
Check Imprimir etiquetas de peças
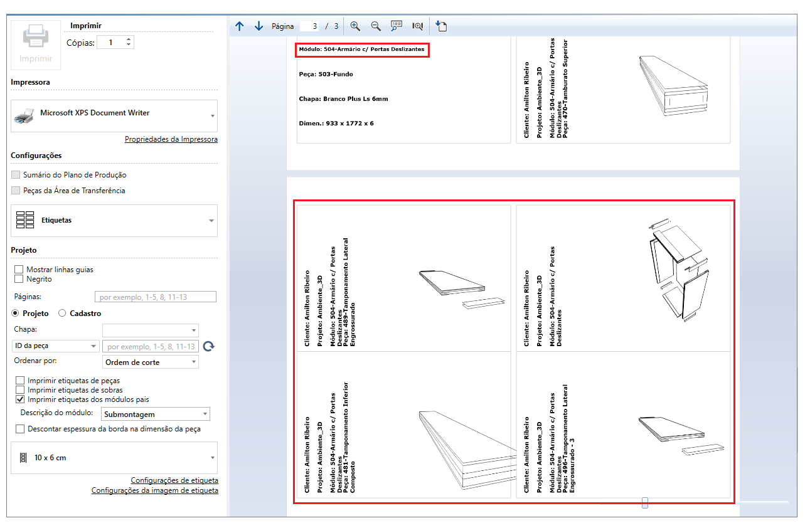point(20,381)
